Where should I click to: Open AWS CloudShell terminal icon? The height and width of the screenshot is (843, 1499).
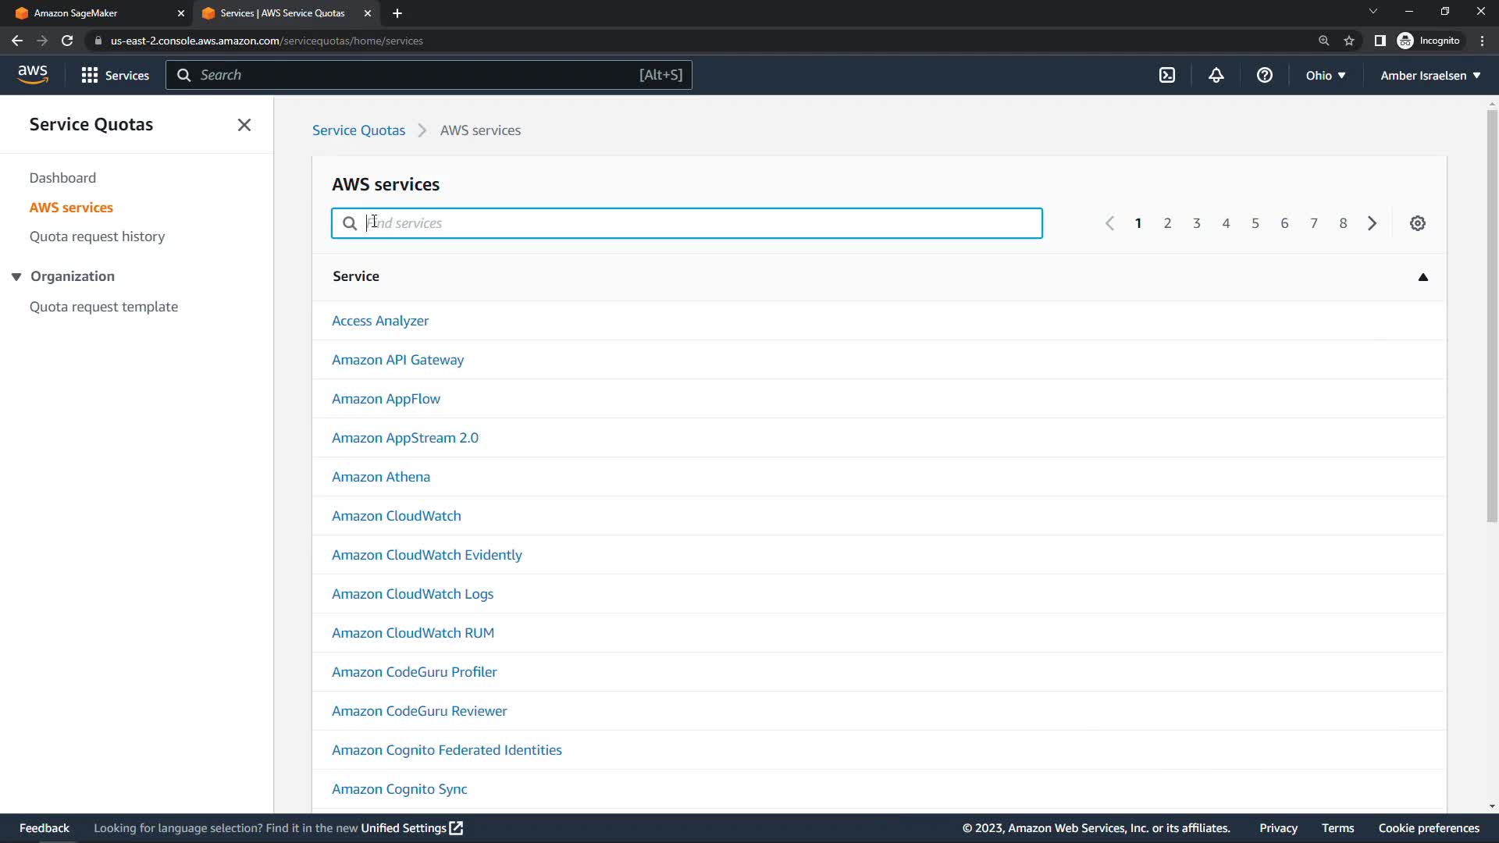[x=1166, y=75]
